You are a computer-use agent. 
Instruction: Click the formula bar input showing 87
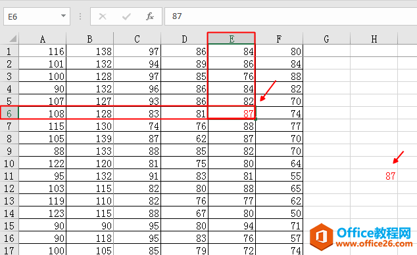pyautogui.click(x=291, y=16)
